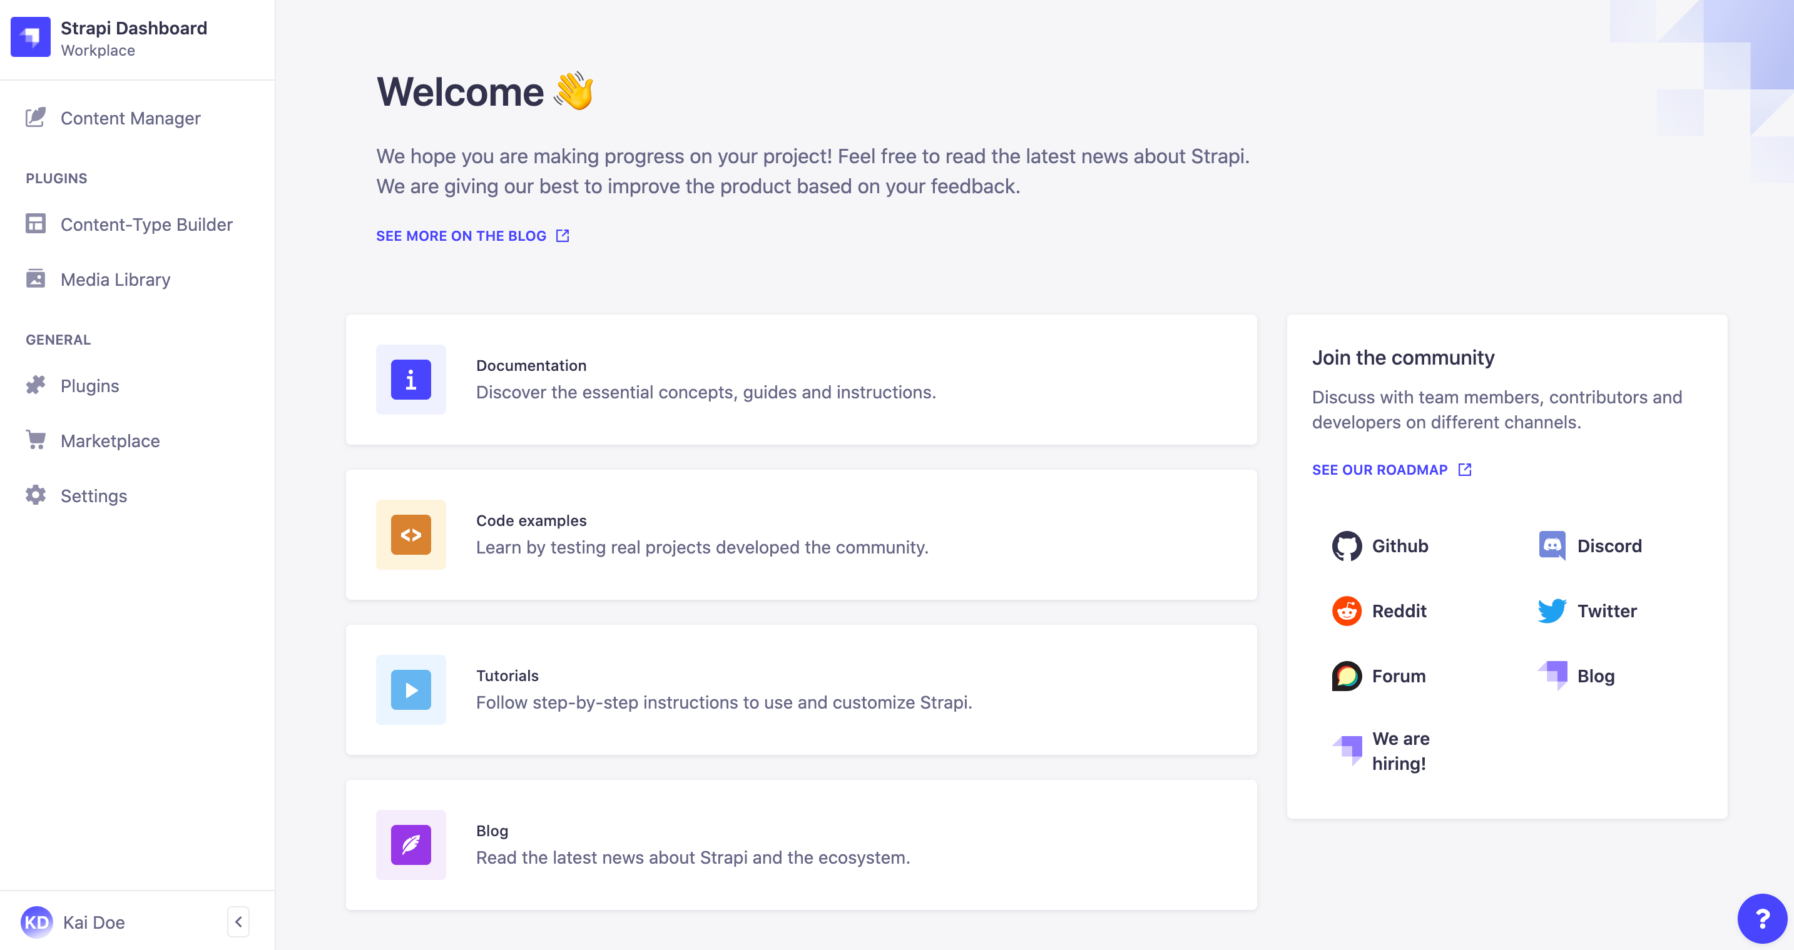
Task: Open the Documentation card
Action: pos(801,379)
